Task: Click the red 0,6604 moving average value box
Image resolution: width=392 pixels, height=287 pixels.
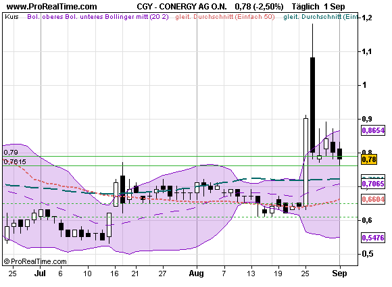Action: click(x=373, y=199)
